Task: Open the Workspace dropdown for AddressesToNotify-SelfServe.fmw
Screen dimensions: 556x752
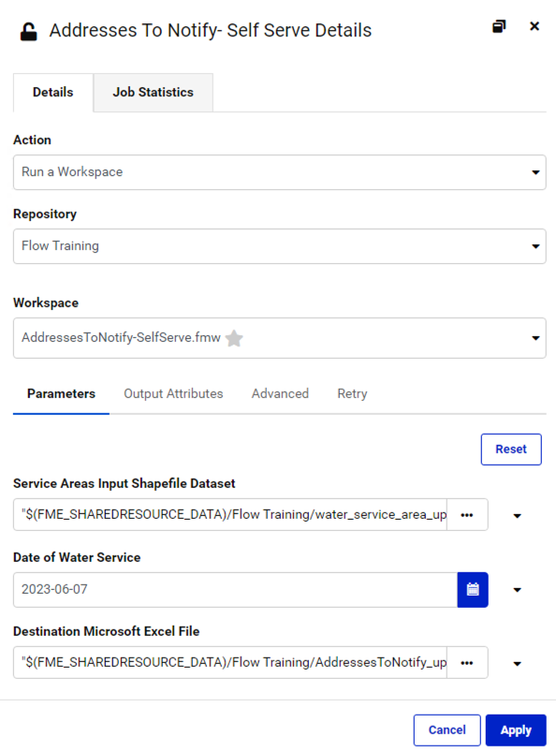Action: click(278, 338)
